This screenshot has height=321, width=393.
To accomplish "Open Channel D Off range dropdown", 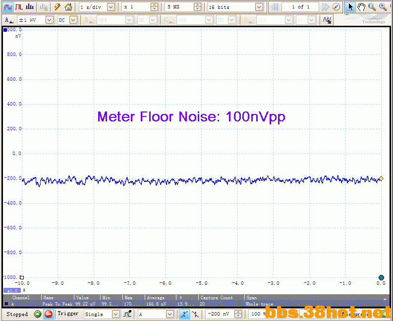I will click(x=289, y=20).
